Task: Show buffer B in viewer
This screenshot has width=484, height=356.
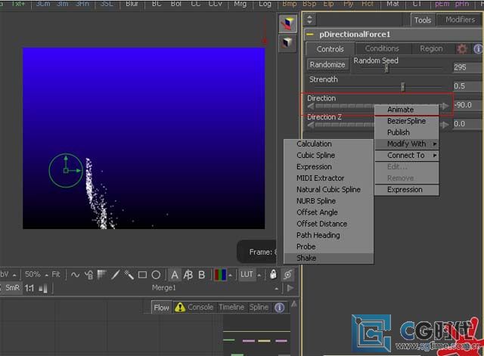Action: (x=202, y=274)
